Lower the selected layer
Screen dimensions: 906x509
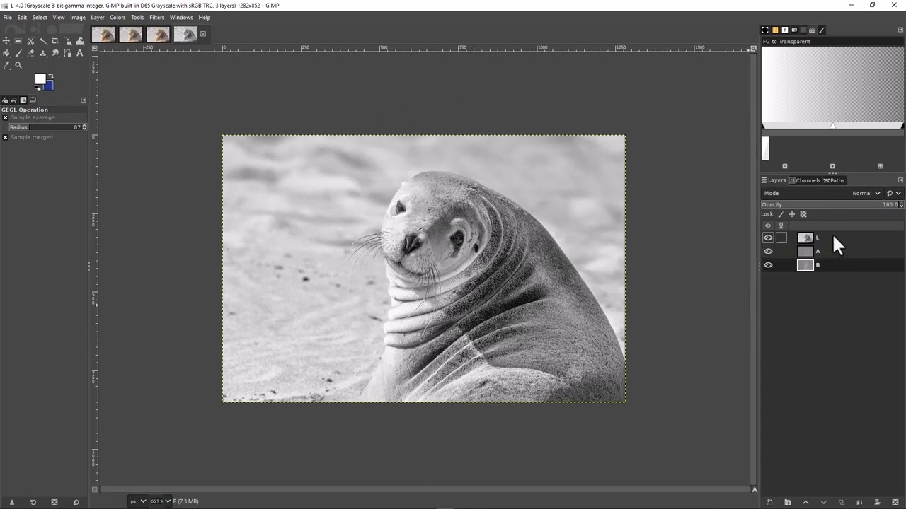[824, 503]
